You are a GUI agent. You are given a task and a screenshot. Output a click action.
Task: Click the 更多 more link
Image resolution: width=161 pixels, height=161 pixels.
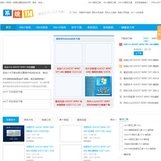coord(114,120)
